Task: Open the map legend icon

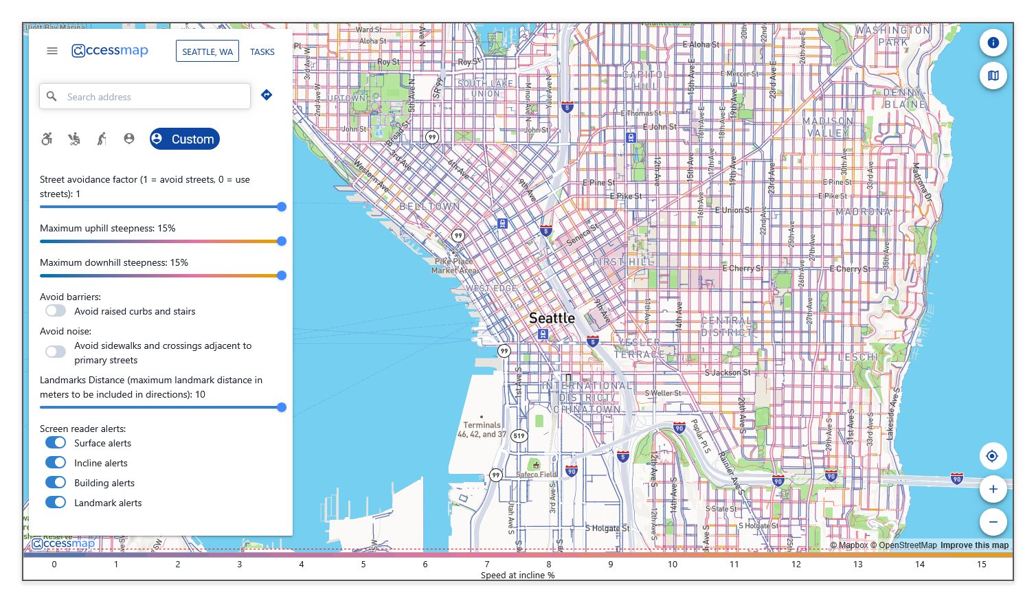Action: click(993, 76)
